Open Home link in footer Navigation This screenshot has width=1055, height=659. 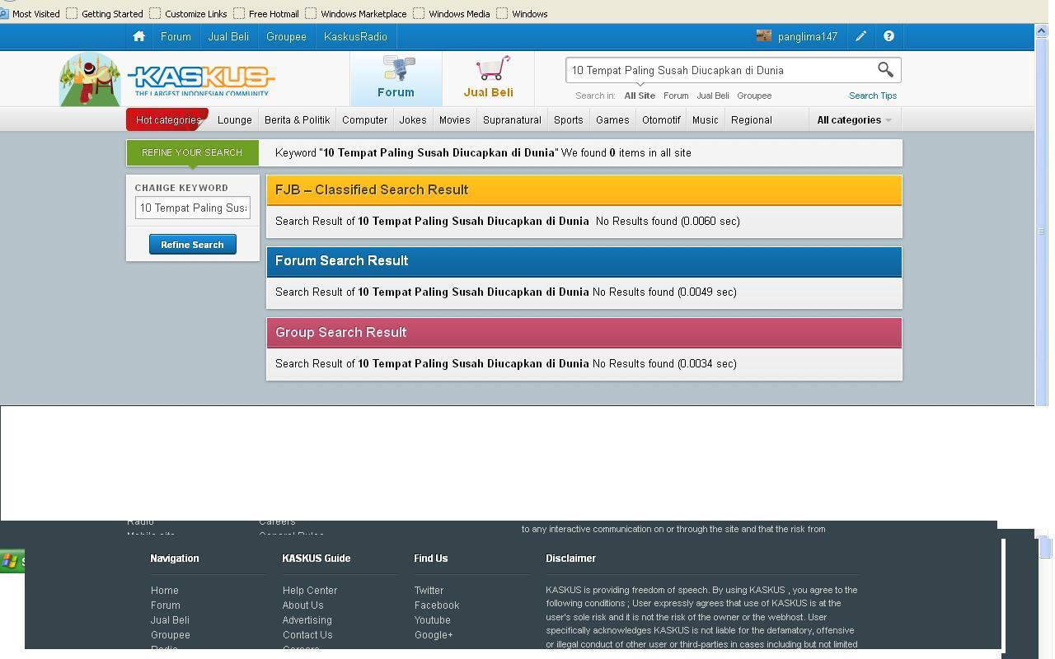(x=165, y=591)
